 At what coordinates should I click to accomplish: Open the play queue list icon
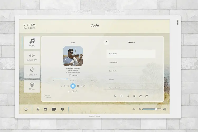click(x=128, y=96)
